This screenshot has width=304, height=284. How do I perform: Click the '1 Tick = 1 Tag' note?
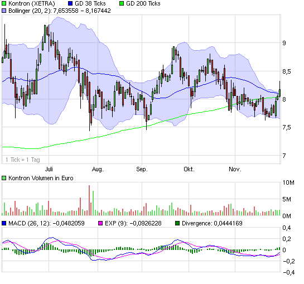pyautogui.click(x=23, y=160)
